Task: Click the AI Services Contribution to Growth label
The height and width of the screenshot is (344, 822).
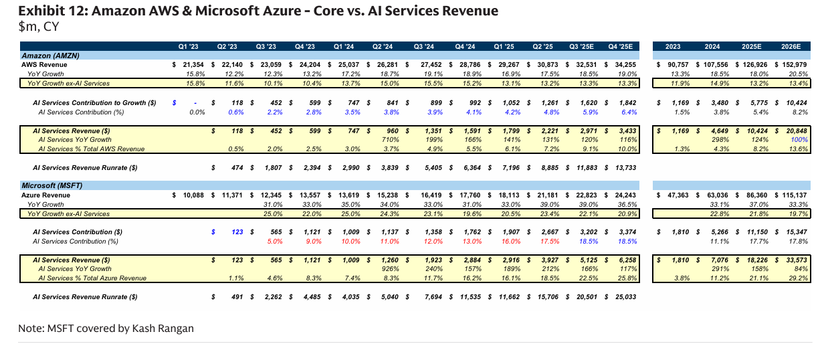Action: click(94, 103)
